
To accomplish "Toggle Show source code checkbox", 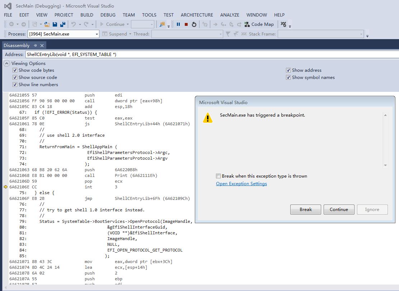I will coord(15,78).
